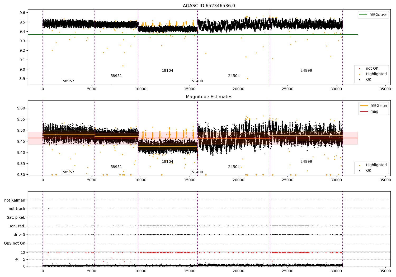Click the single "not track" data point
The width and height of the screenshot is (396, 277).
point(48,209)
